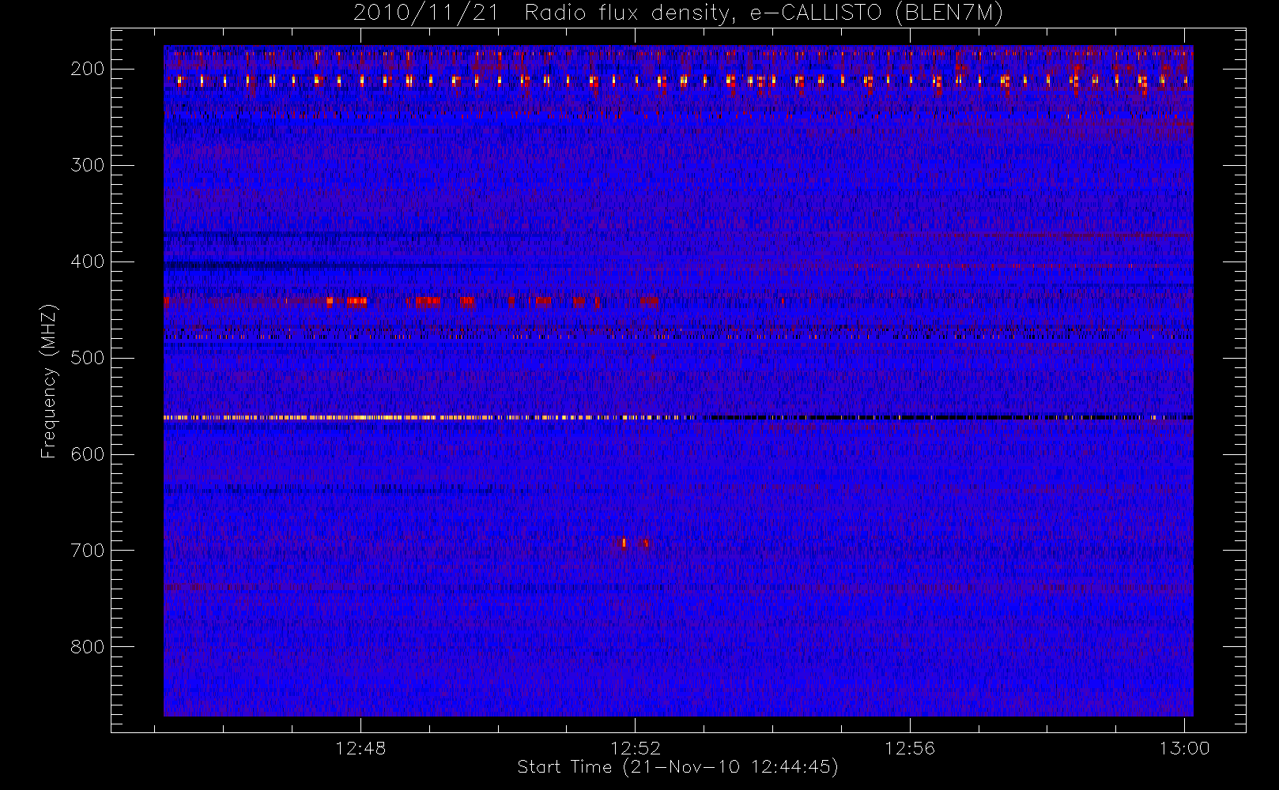Click the small bright burst spot near 690 MHz
Screen dimensions: 1279x790
(624, 543)
